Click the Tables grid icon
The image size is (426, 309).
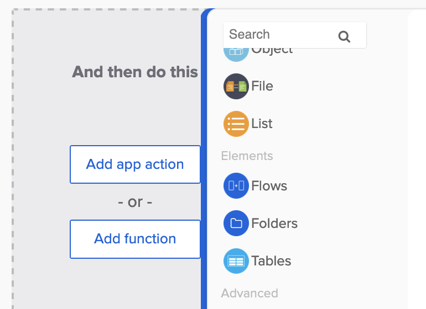coord(236,261)
